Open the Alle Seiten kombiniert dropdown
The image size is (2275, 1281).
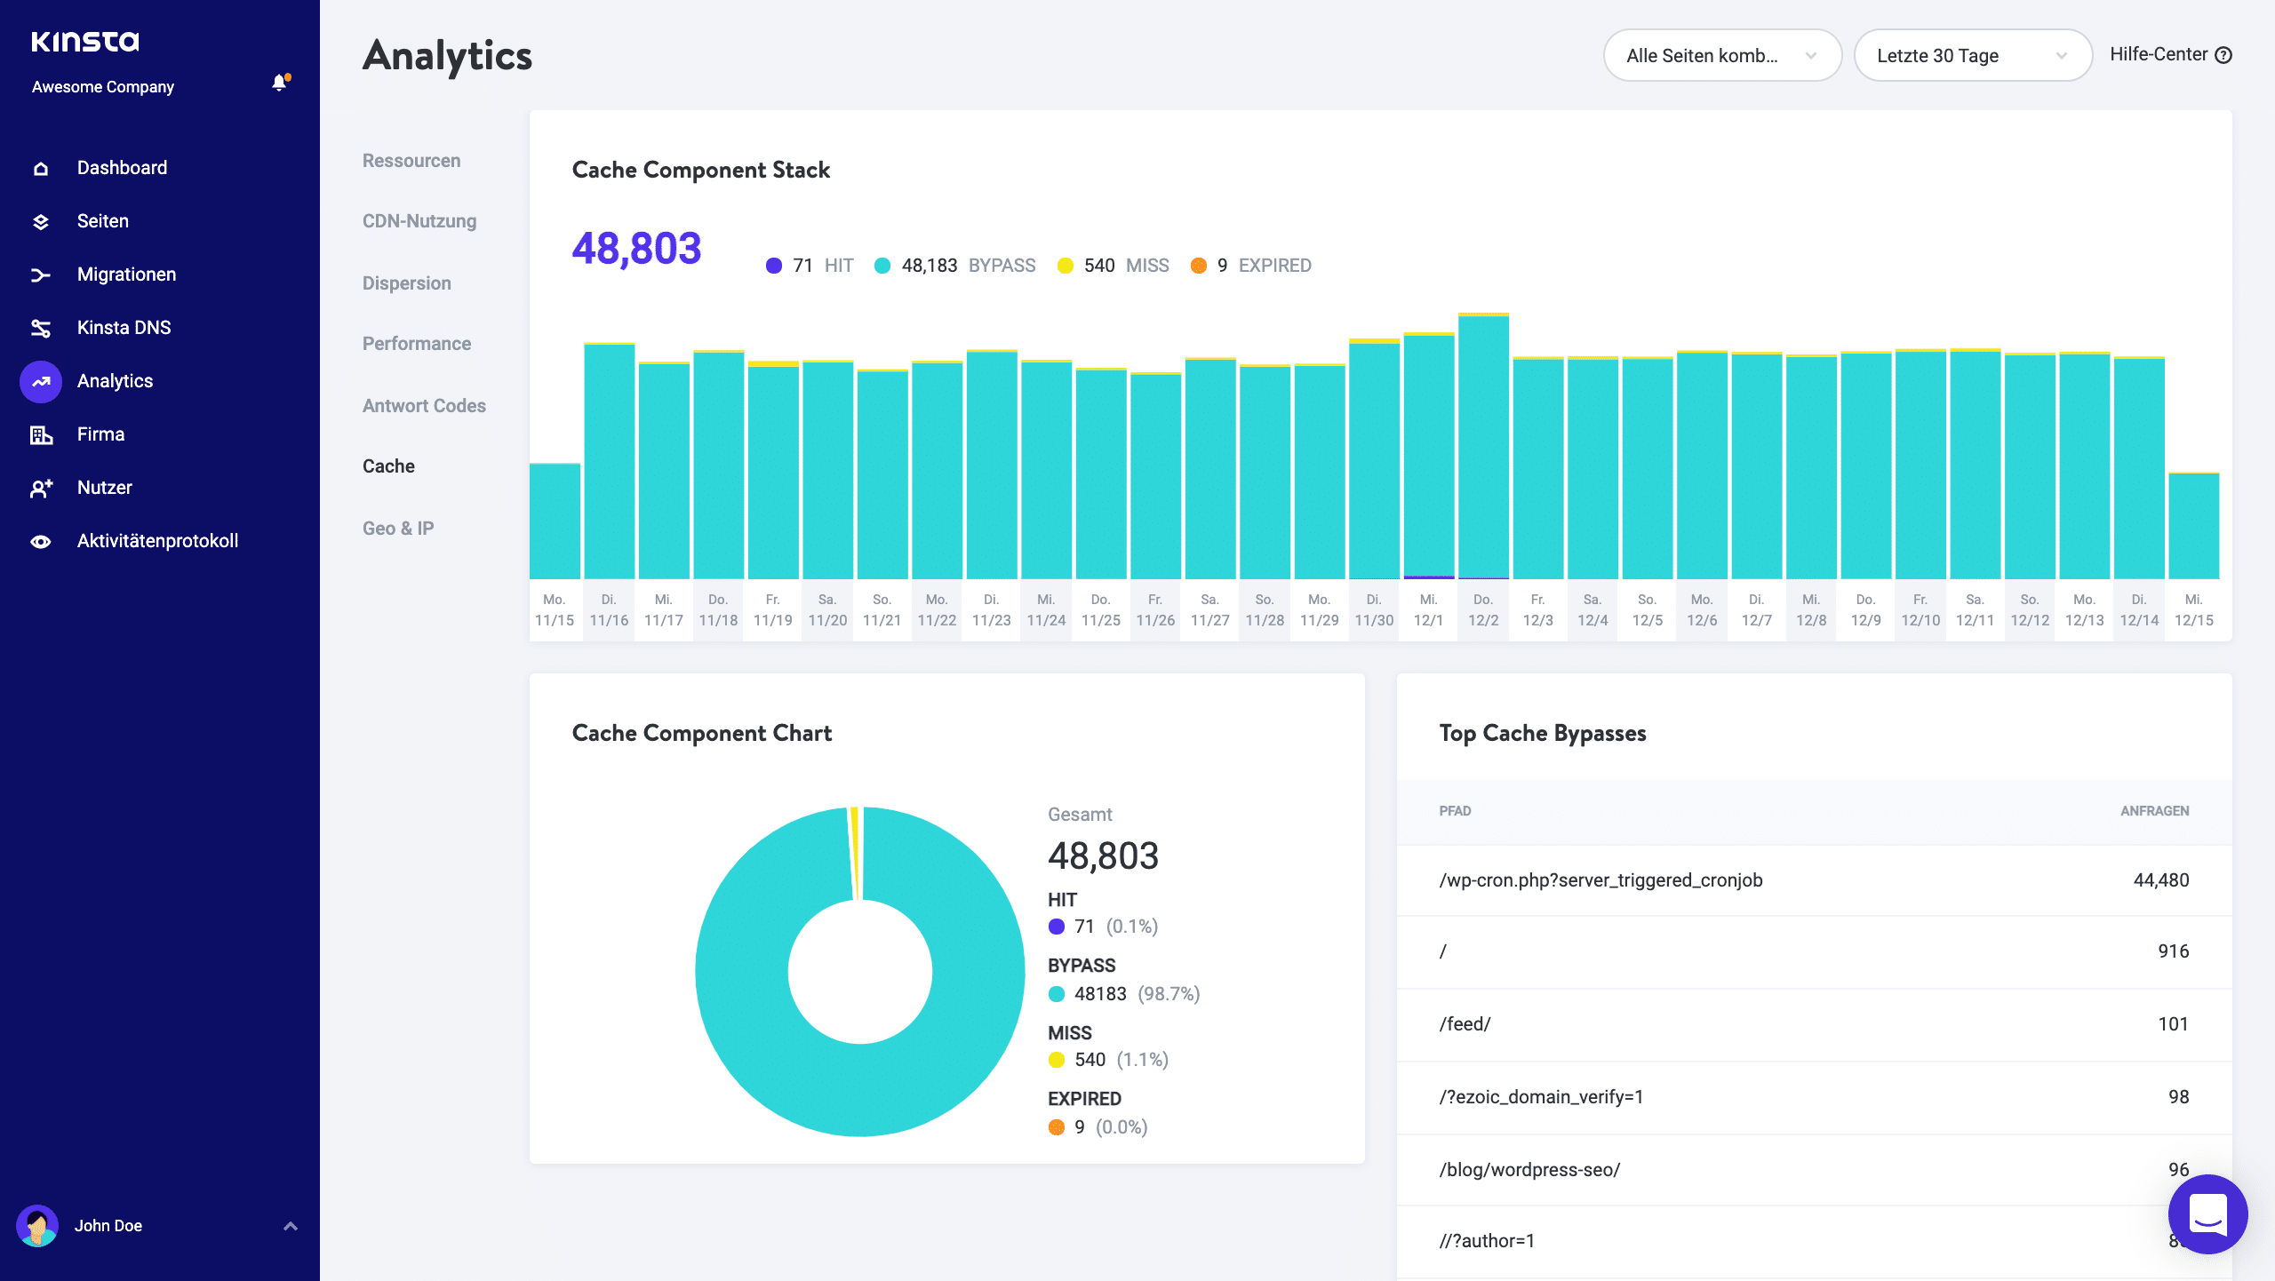[x=1722, y=55]
